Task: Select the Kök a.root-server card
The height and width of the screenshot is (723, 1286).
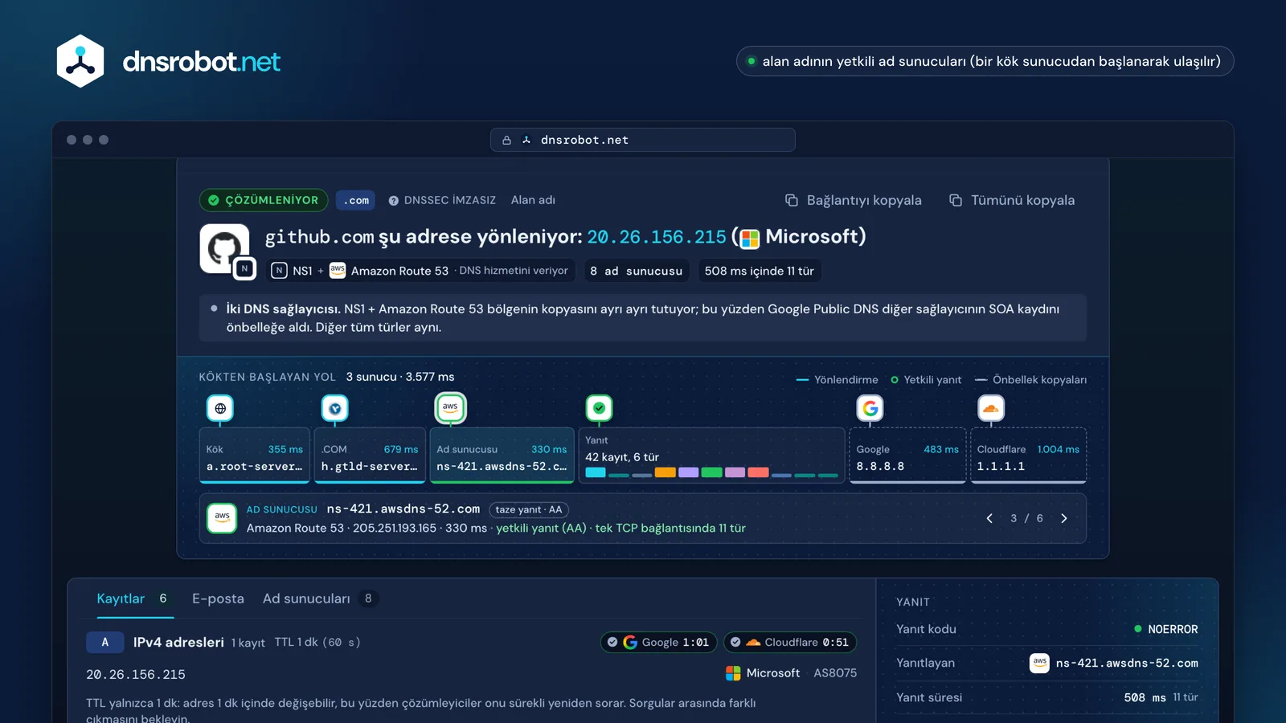Action: click(x=255, y=455)
